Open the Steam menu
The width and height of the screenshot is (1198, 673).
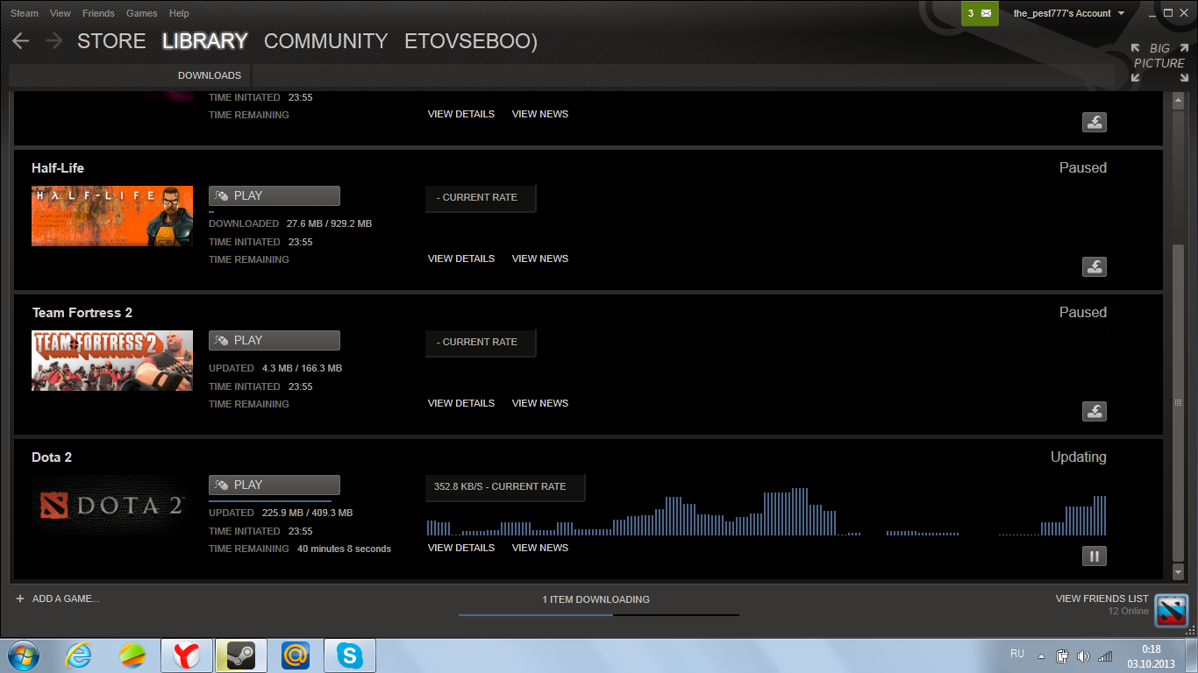coord(25,13)
